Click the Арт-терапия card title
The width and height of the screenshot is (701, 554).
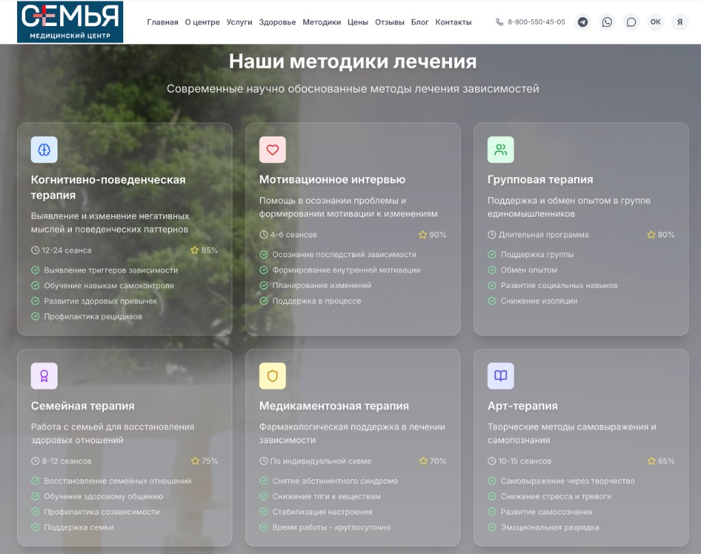pos(522,406)
